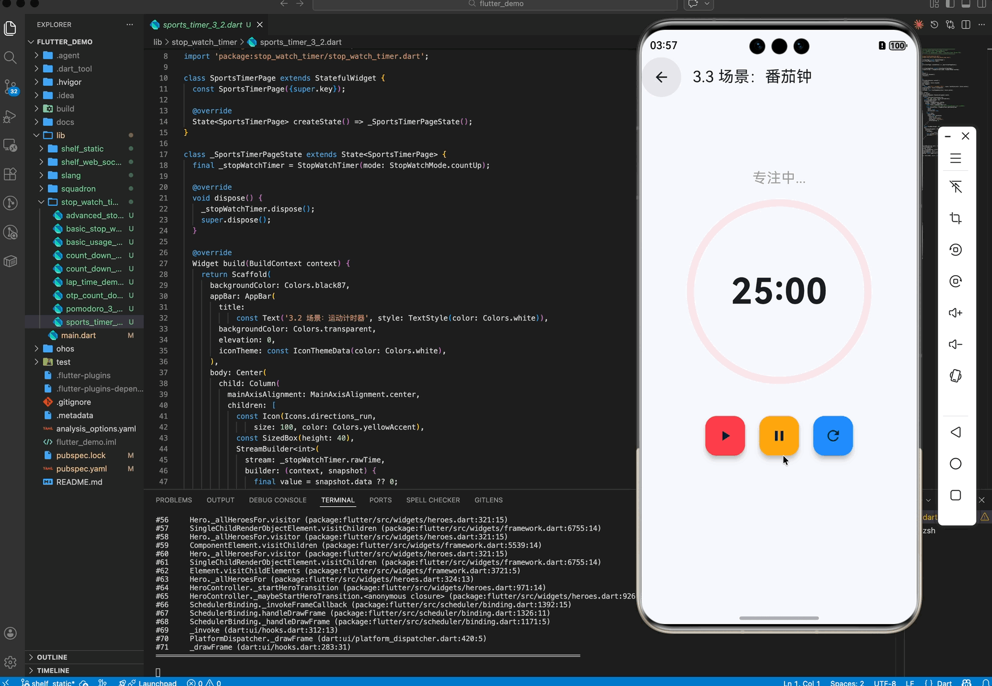Click the emulator crop screenshot icon
Screen dimensions: 992x686
pyautogui.click(x=956, y=218)
